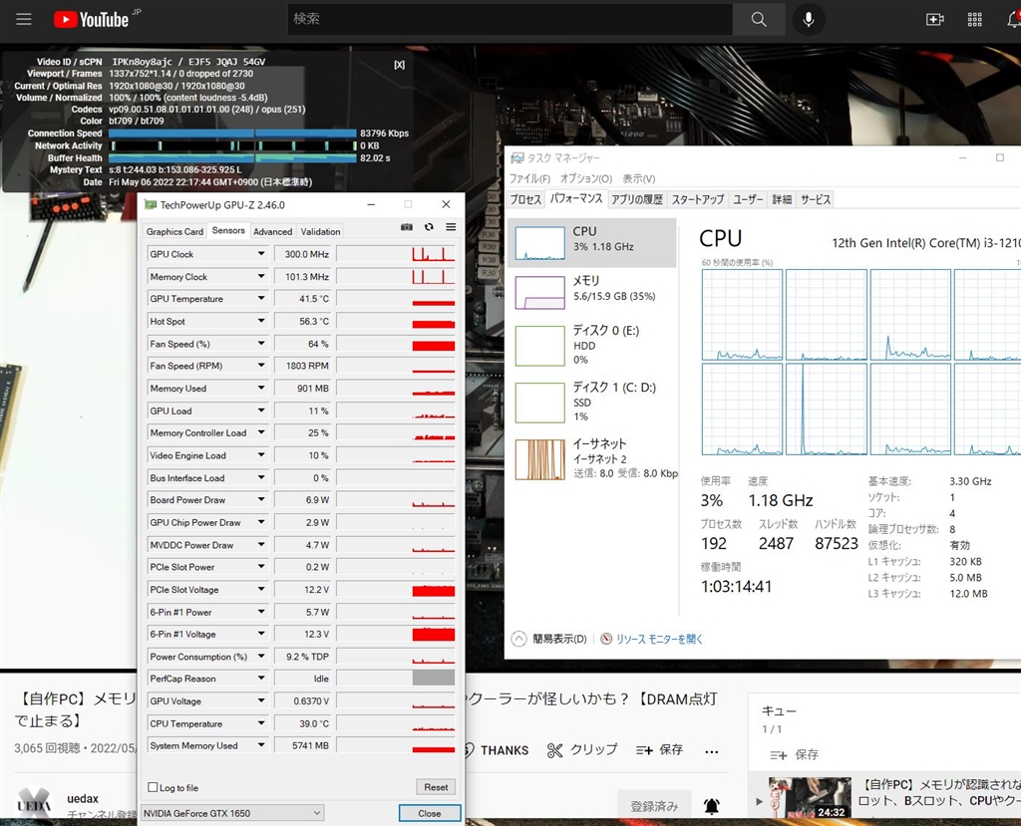Open the アプリの履歴 tab
The image size is (1021, 826).
coord(637,199)
